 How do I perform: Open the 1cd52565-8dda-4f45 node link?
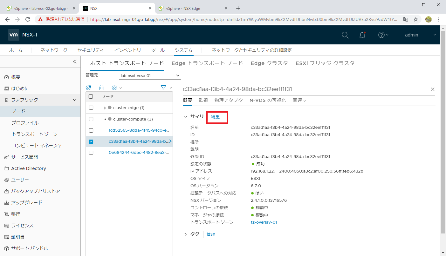pos(139,130)
